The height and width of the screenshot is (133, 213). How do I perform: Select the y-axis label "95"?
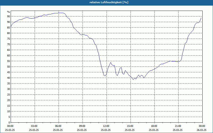click(x=9, y=16)
